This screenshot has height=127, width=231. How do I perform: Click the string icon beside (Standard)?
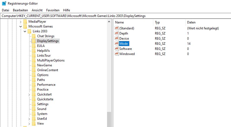point(116,28)
